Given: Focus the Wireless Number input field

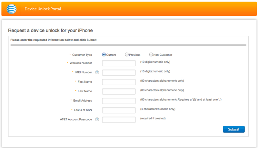Looking at the screenshot, I should point(119,63).
